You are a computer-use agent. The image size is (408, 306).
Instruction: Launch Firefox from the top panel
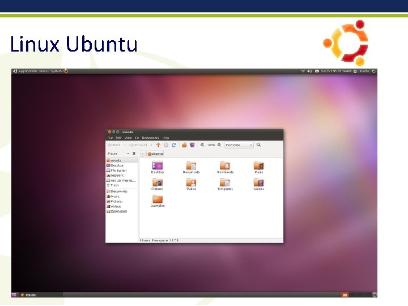click(65, 71)
